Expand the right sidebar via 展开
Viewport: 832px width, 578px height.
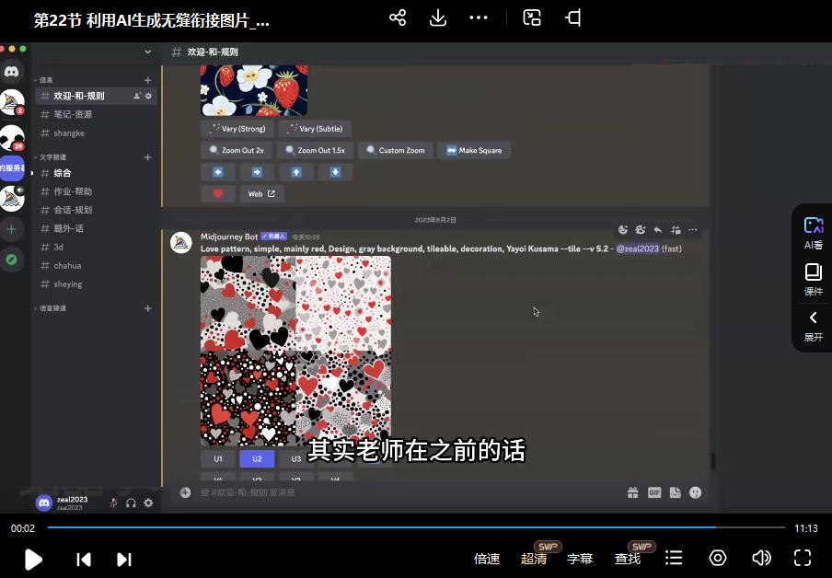click(x=813, y=325)
